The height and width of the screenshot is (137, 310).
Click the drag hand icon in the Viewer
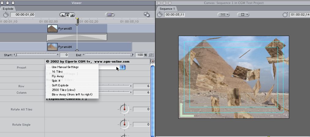[x=147, y=14]
